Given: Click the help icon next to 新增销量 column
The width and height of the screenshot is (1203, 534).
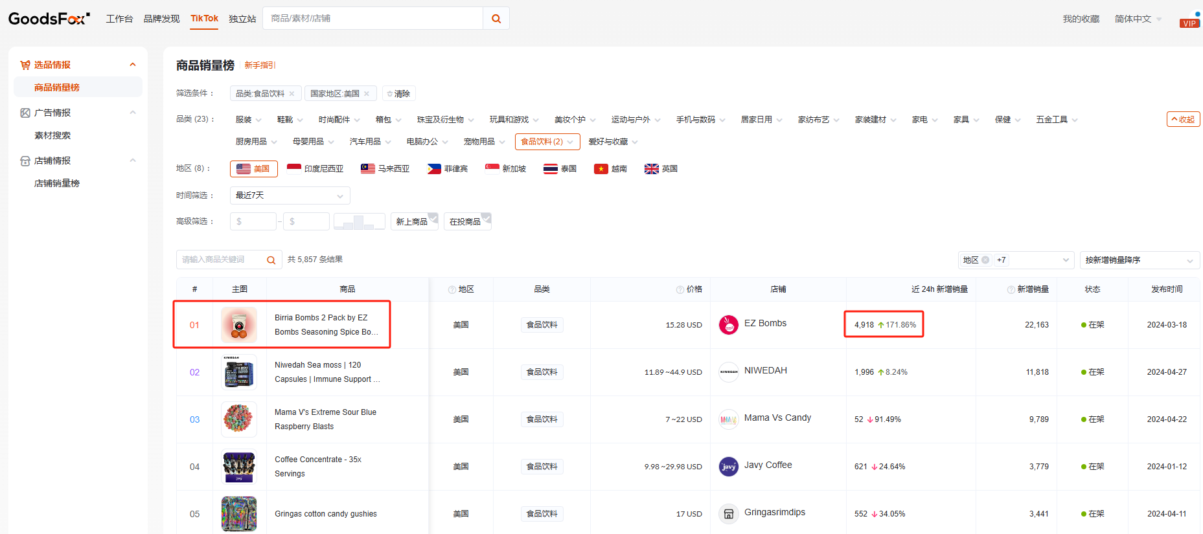Looking at the screenshot, I should click(1011, 290).
